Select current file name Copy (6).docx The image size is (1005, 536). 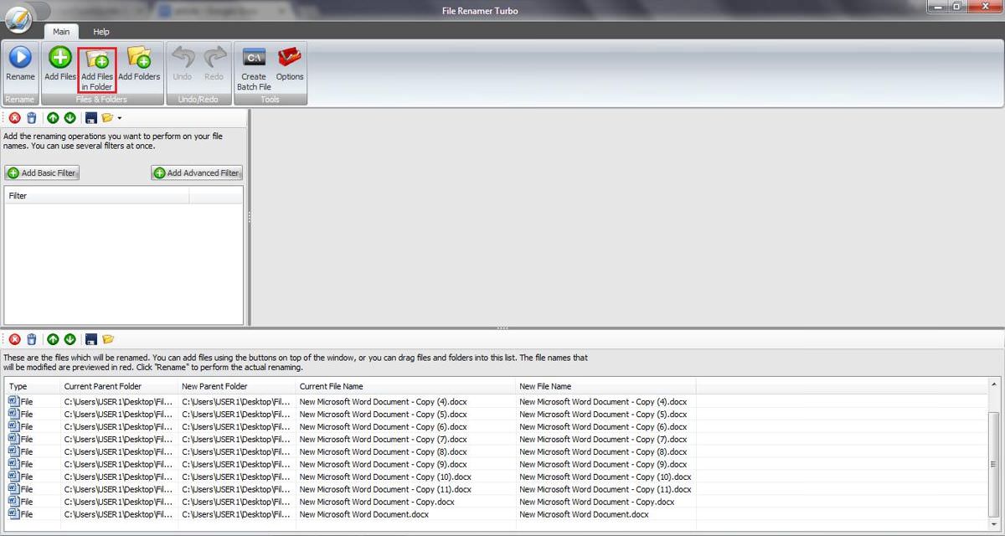coord(383,427)
